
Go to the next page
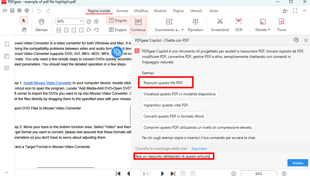pyautogui.click(x=162, y=173)
